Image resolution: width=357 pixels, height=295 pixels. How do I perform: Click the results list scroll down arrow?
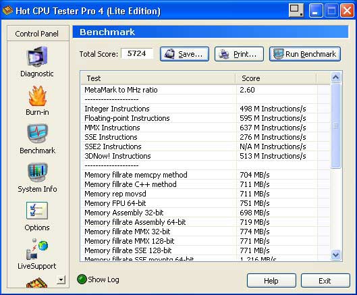coord(336,254)
